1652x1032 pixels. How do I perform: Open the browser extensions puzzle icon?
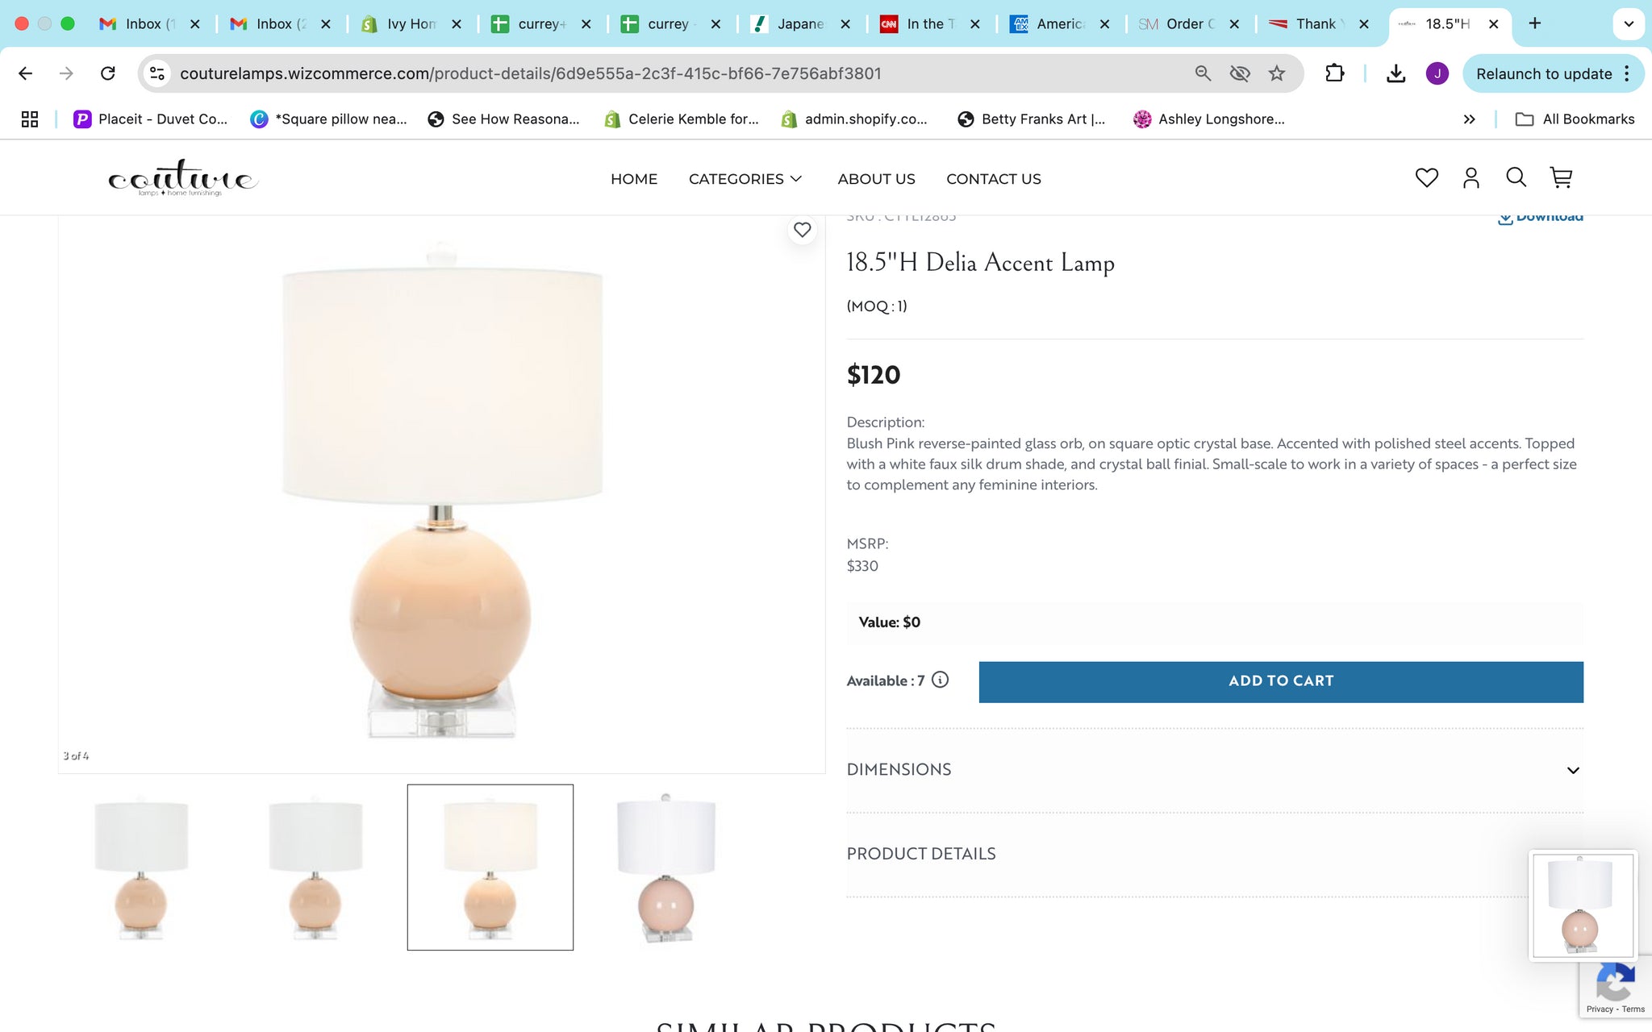click(x=1334, y=73)
